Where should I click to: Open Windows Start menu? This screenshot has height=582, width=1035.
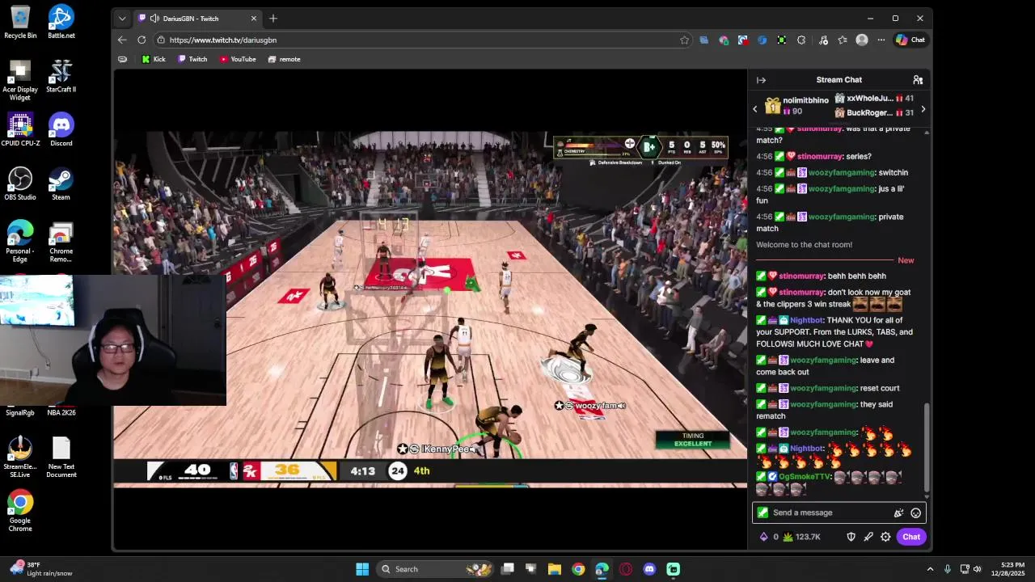362,569
